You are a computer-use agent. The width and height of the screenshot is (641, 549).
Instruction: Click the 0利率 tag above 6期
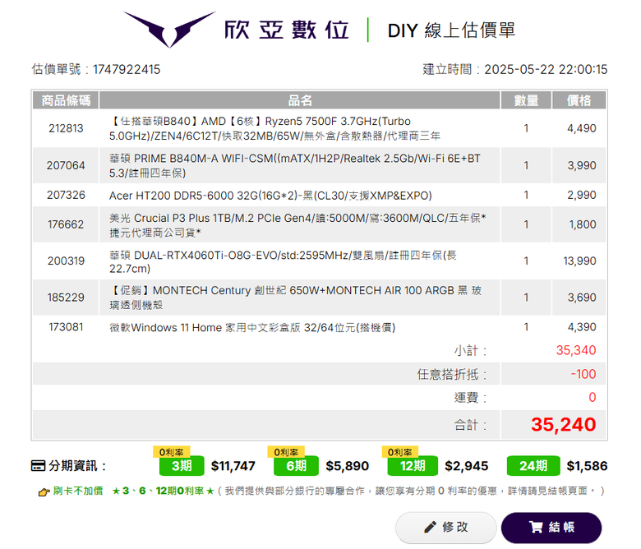coord(286,452)
